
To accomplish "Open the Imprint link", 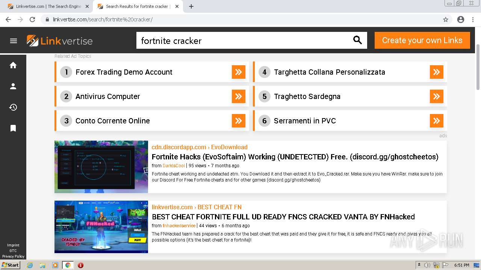I will tap(13, 245).
